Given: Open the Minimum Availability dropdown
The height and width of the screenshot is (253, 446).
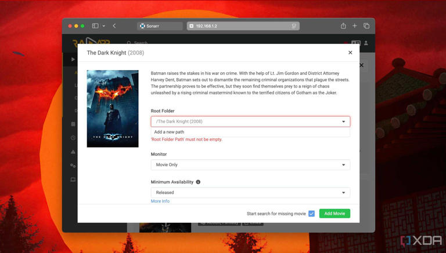Looking at the screenshot, I should pyautogui.click(x=250, y=193).
